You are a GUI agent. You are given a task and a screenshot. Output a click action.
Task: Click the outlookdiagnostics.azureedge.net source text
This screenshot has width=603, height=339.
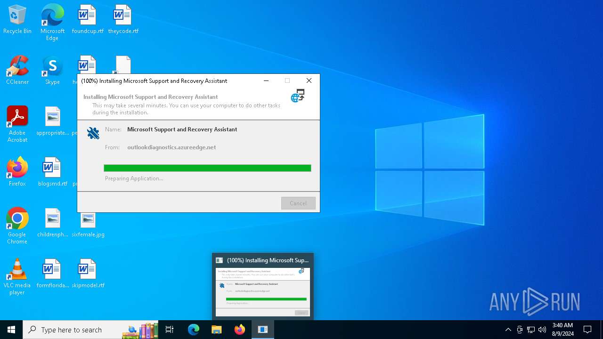pyautogui.click(x=171, y=147)
